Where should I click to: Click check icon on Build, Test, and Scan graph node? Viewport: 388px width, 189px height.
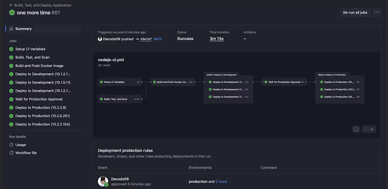(x=102, y=99)
